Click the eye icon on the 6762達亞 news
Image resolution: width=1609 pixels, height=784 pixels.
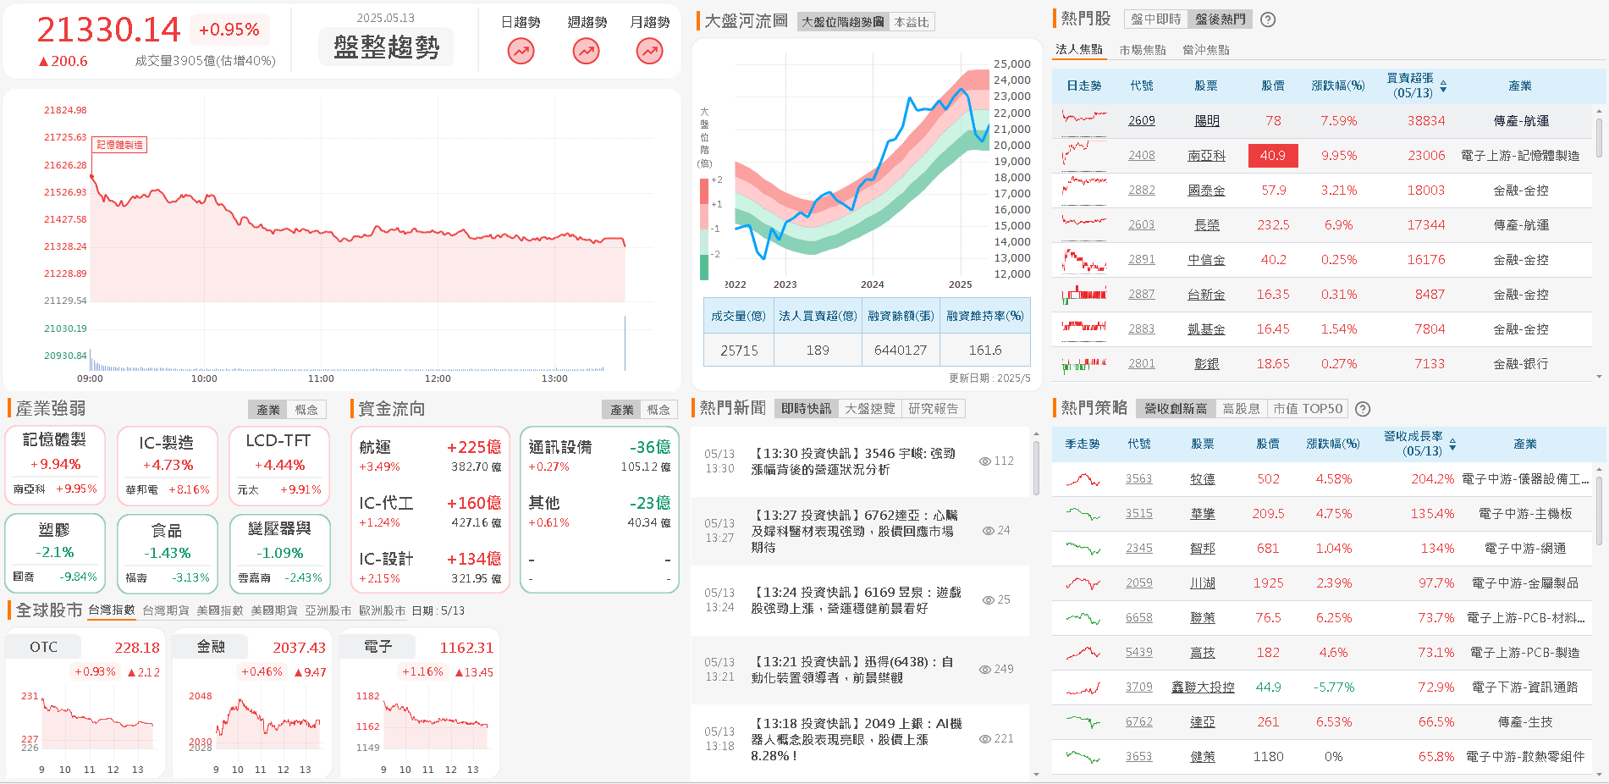click(x=988, y=531)
